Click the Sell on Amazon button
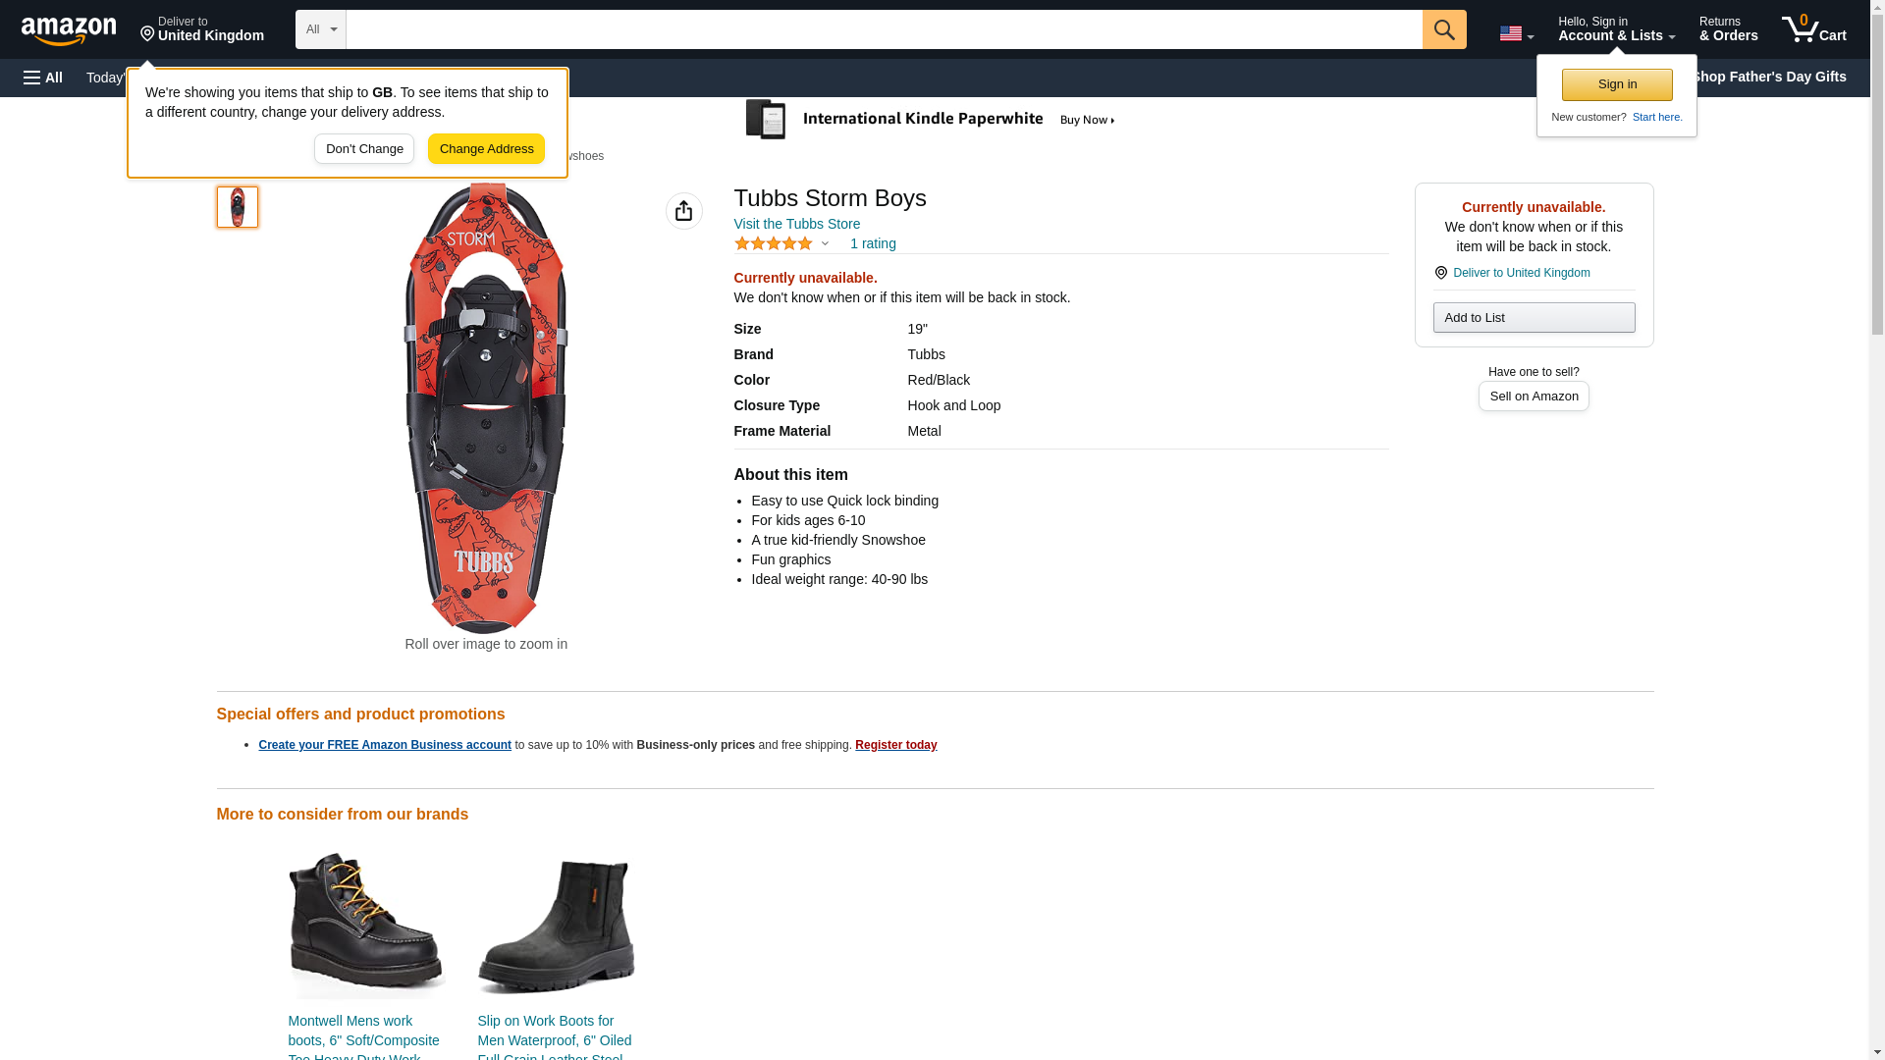 (1534, 397)
